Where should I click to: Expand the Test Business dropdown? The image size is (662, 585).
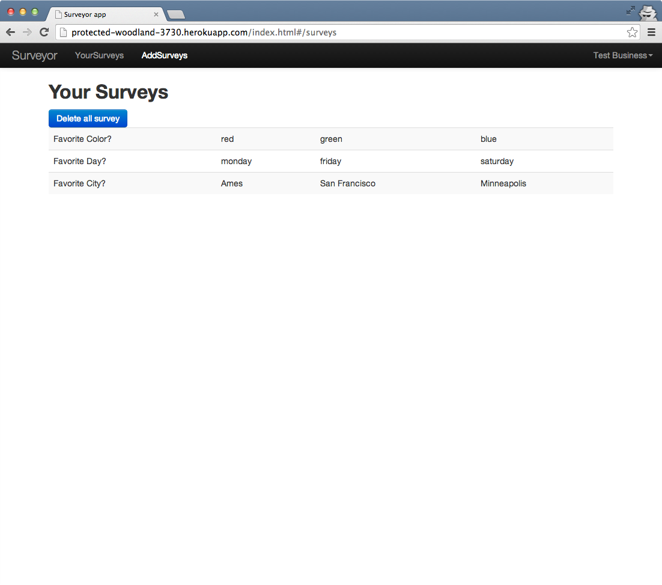tap(623, 55)
